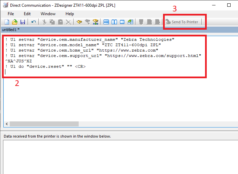Select the untitled1 document tab
This screenshot has width=238, height=174.
pyautogui.click(x=11, y=30)
